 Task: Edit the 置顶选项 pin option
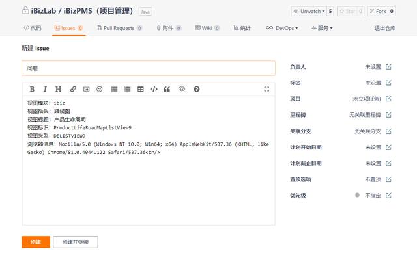click(x=388, y=179)
